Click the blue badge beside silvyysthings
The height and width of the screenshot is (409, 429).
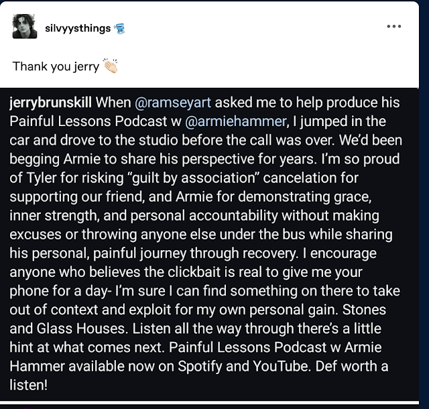(x=119, y=28)
